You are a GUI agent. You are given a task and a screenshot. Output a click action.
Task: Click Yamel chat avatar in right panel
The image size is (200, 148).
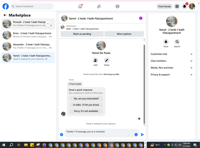click(x=172, y=21)
